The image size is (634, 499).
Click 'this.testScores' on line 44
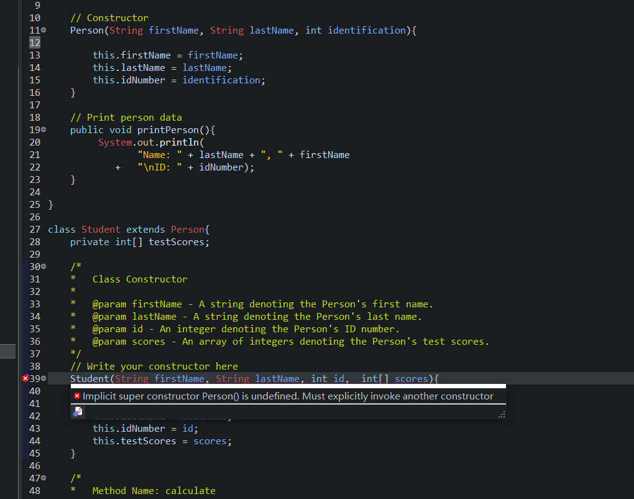click(134, 441)
